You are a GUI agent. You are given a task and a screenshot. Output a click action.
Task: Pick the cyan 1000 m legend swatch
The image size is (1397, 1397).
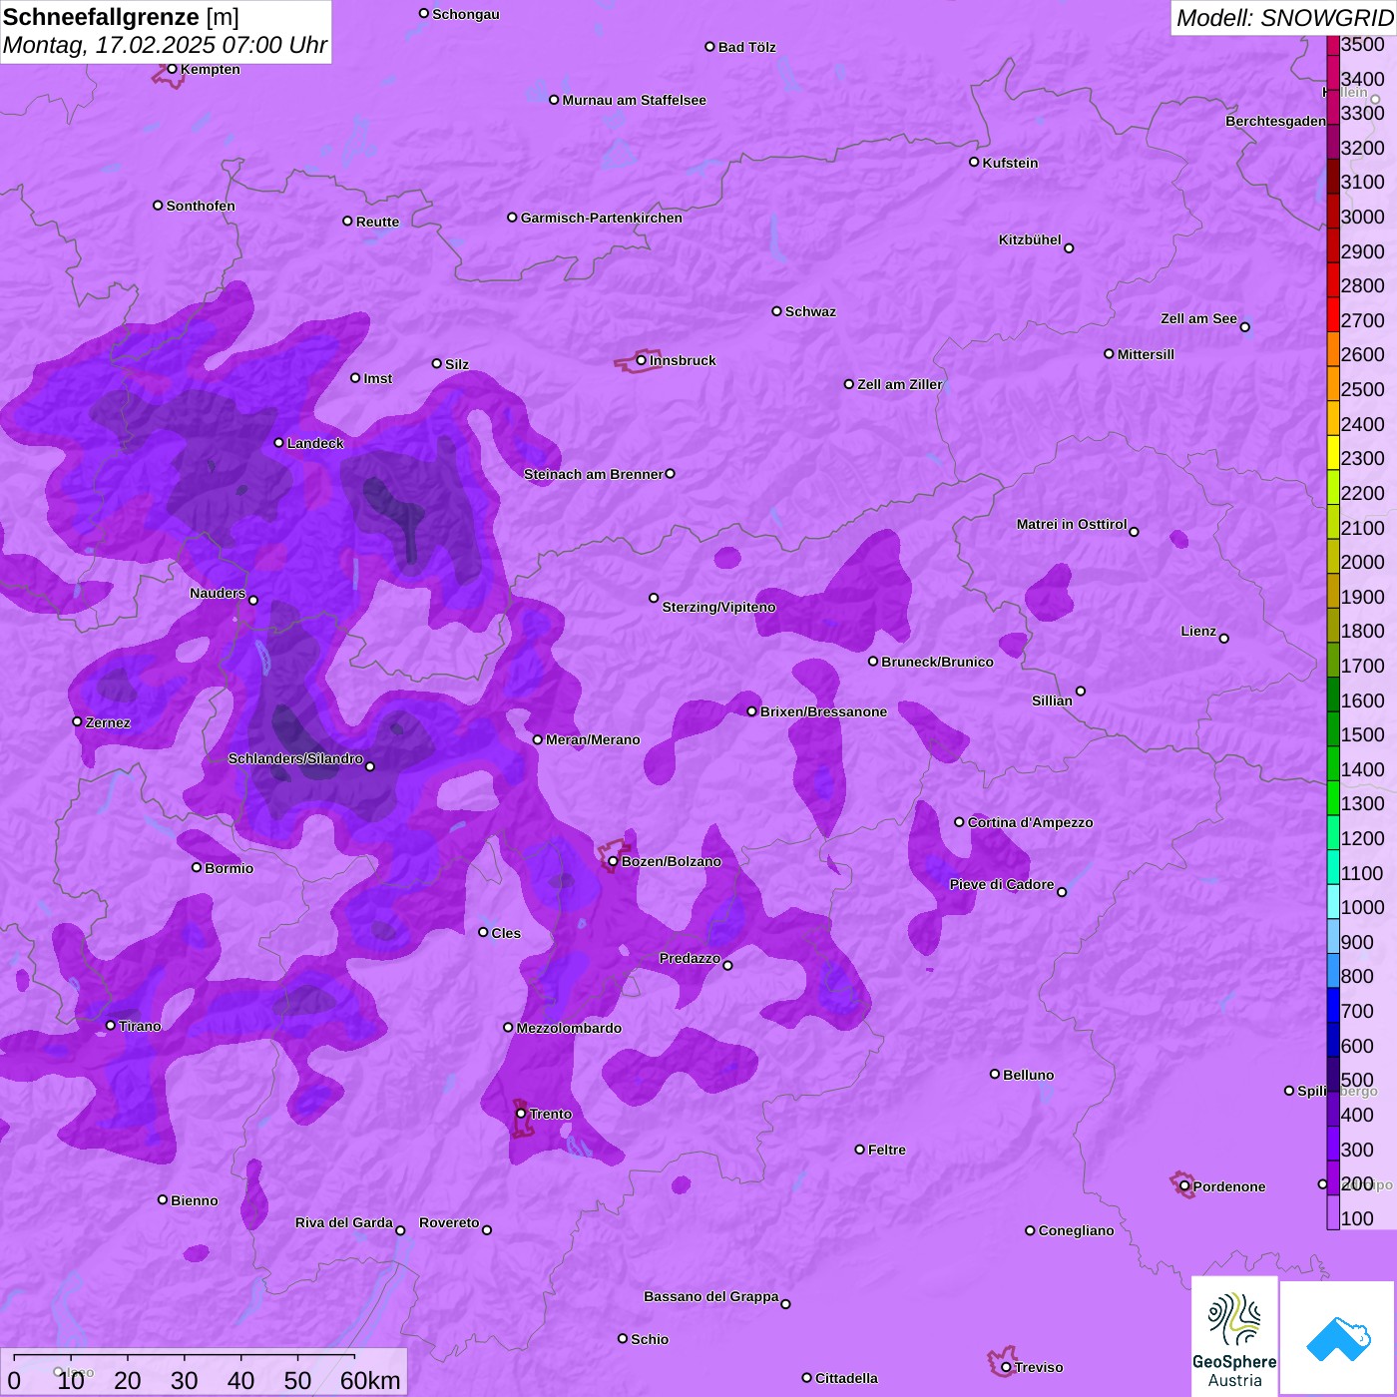1333,902
